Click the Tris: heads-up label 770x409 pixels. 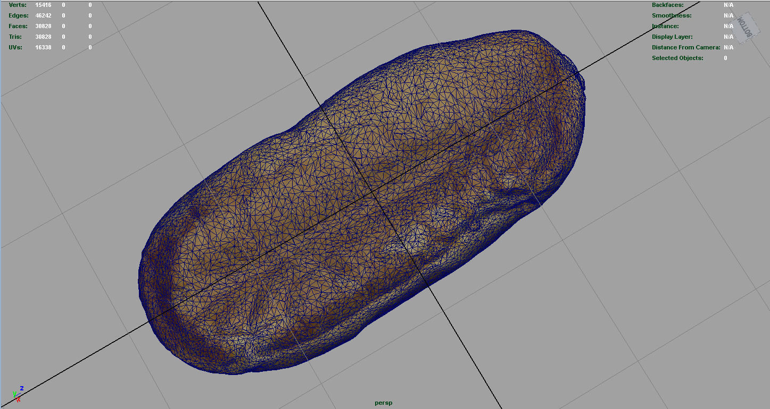(x=15, y=37)
